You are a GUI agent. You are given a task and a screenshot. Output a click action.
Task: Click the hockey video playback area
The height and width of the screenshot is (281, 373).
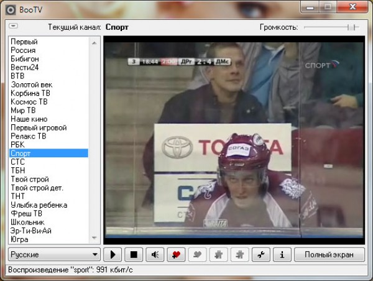(x=234, y=140)
